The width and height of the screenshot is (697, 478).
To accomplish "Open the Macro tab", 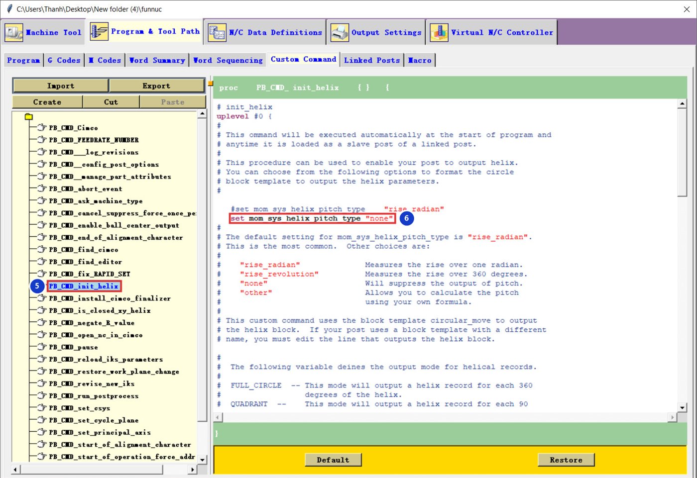I will point(420,60).
